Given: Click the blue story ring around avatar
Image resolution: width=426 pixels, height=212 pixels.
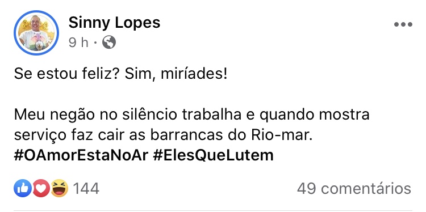Looking at the screenshot, I should (x=36, y=33).
